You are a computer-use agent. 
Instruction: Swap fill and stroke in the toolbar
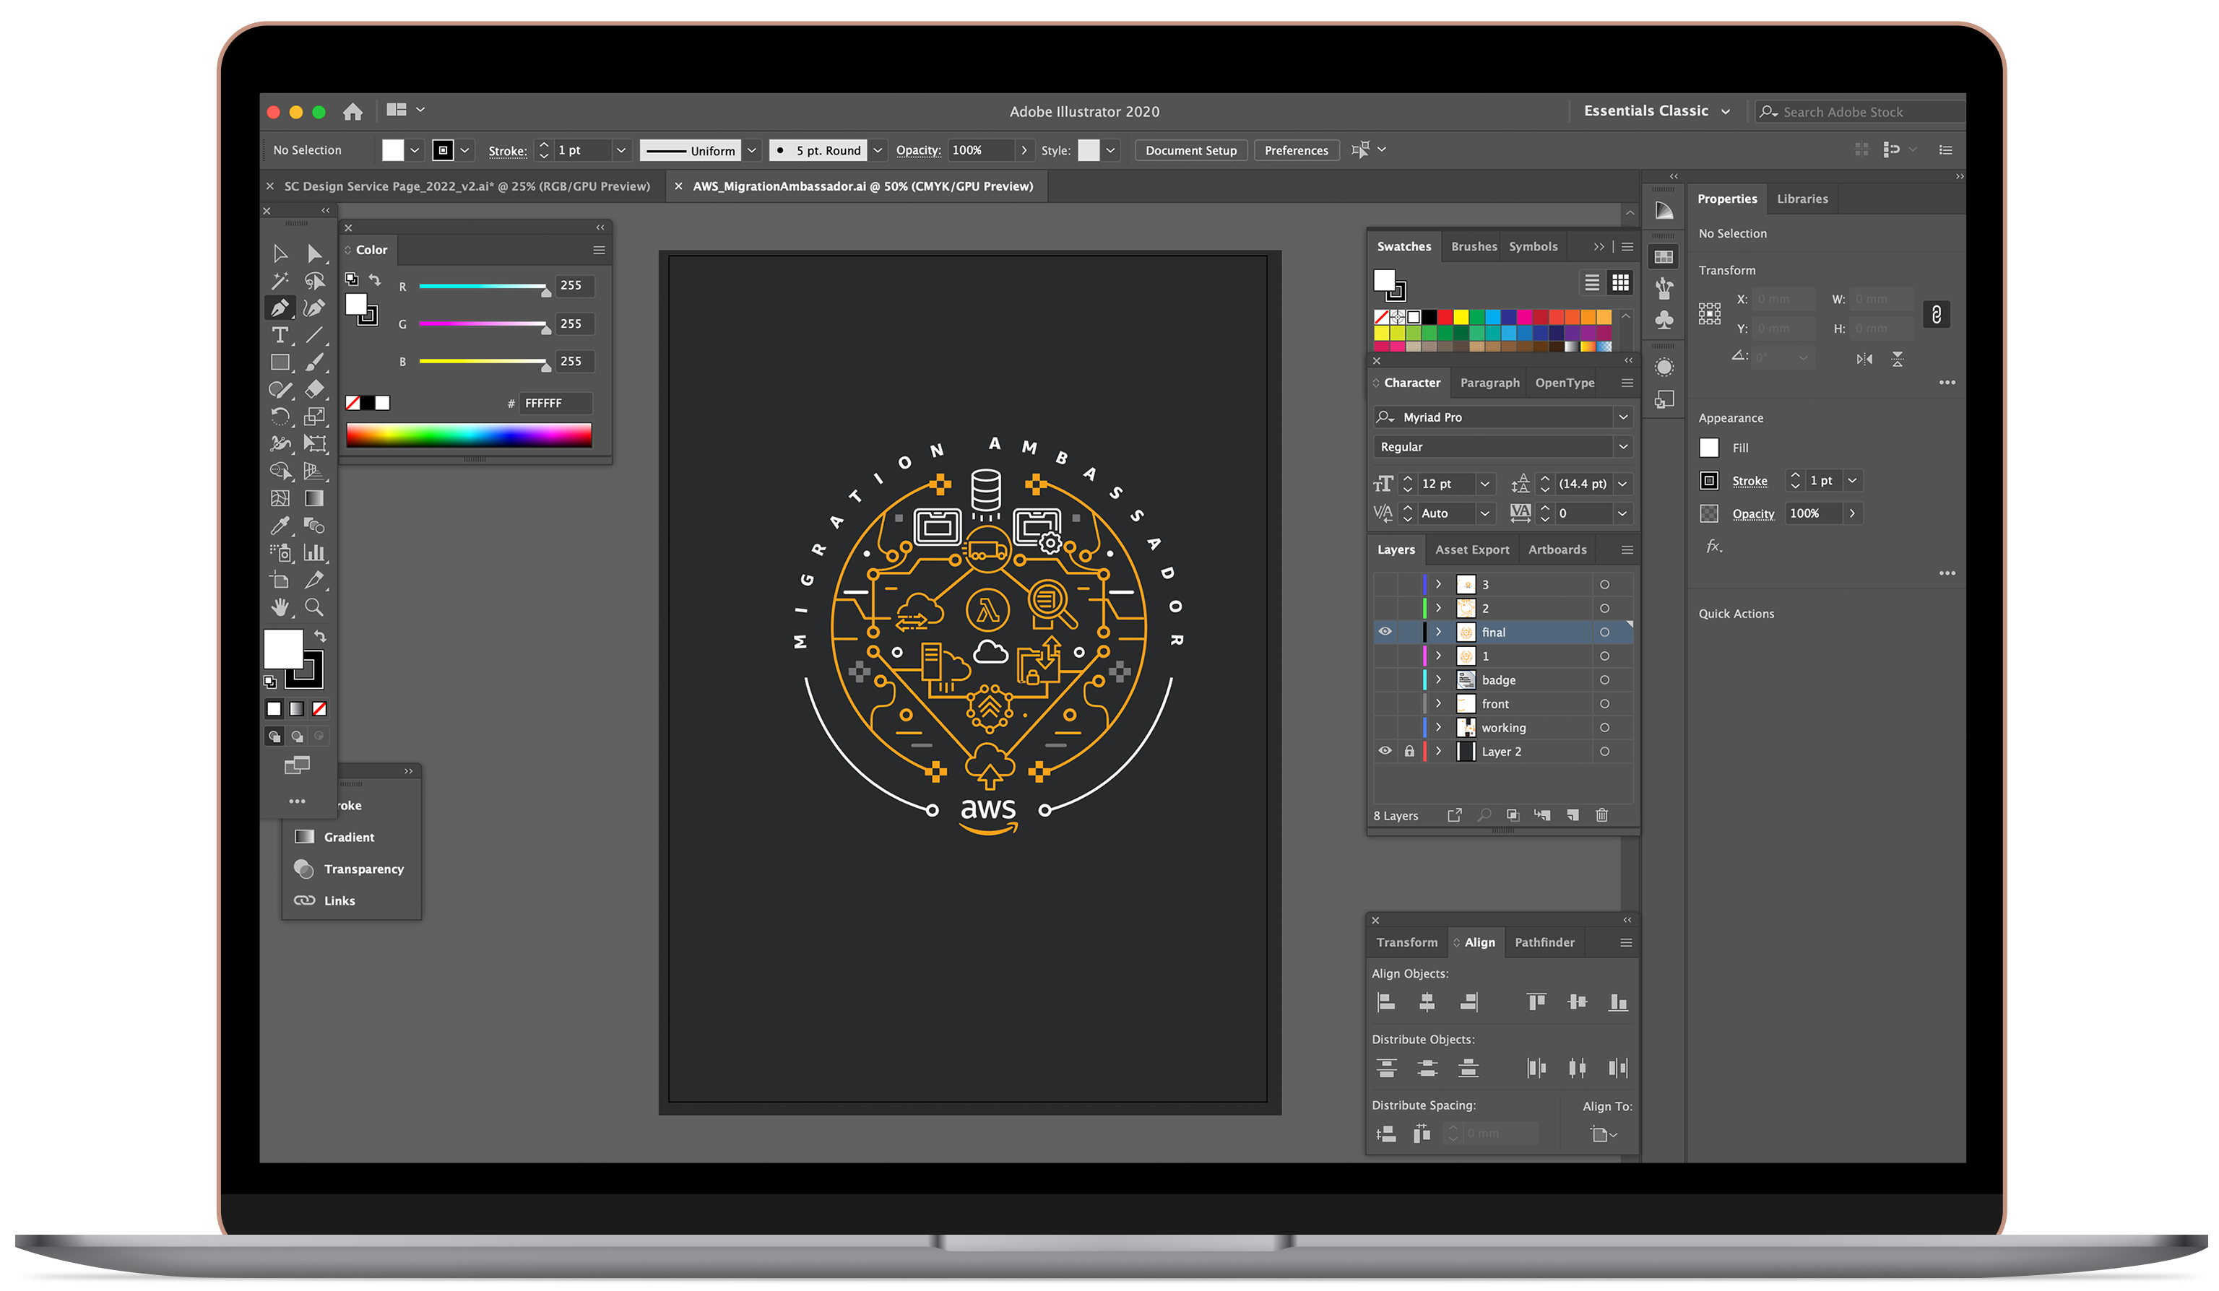(321, 636)
